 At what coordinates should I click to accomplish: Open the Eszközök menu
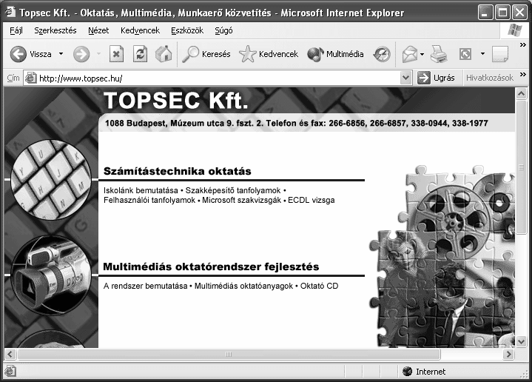[187, 30]
